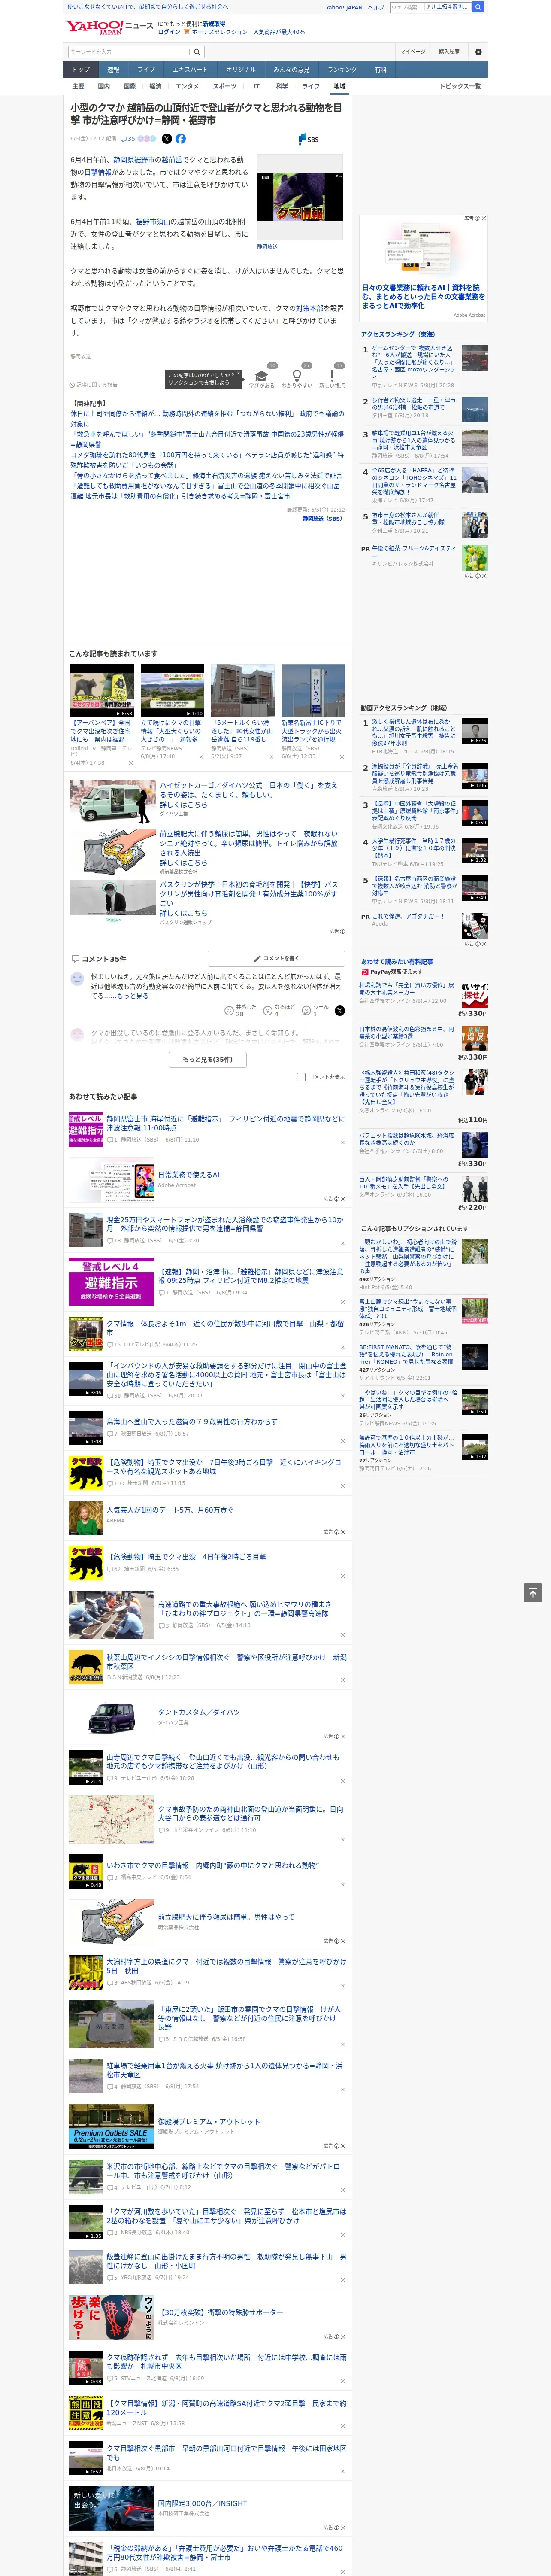This screenshot has width=551, height=2576.
Task: Click 記事に関する報告 link
Action: (95, 385)
